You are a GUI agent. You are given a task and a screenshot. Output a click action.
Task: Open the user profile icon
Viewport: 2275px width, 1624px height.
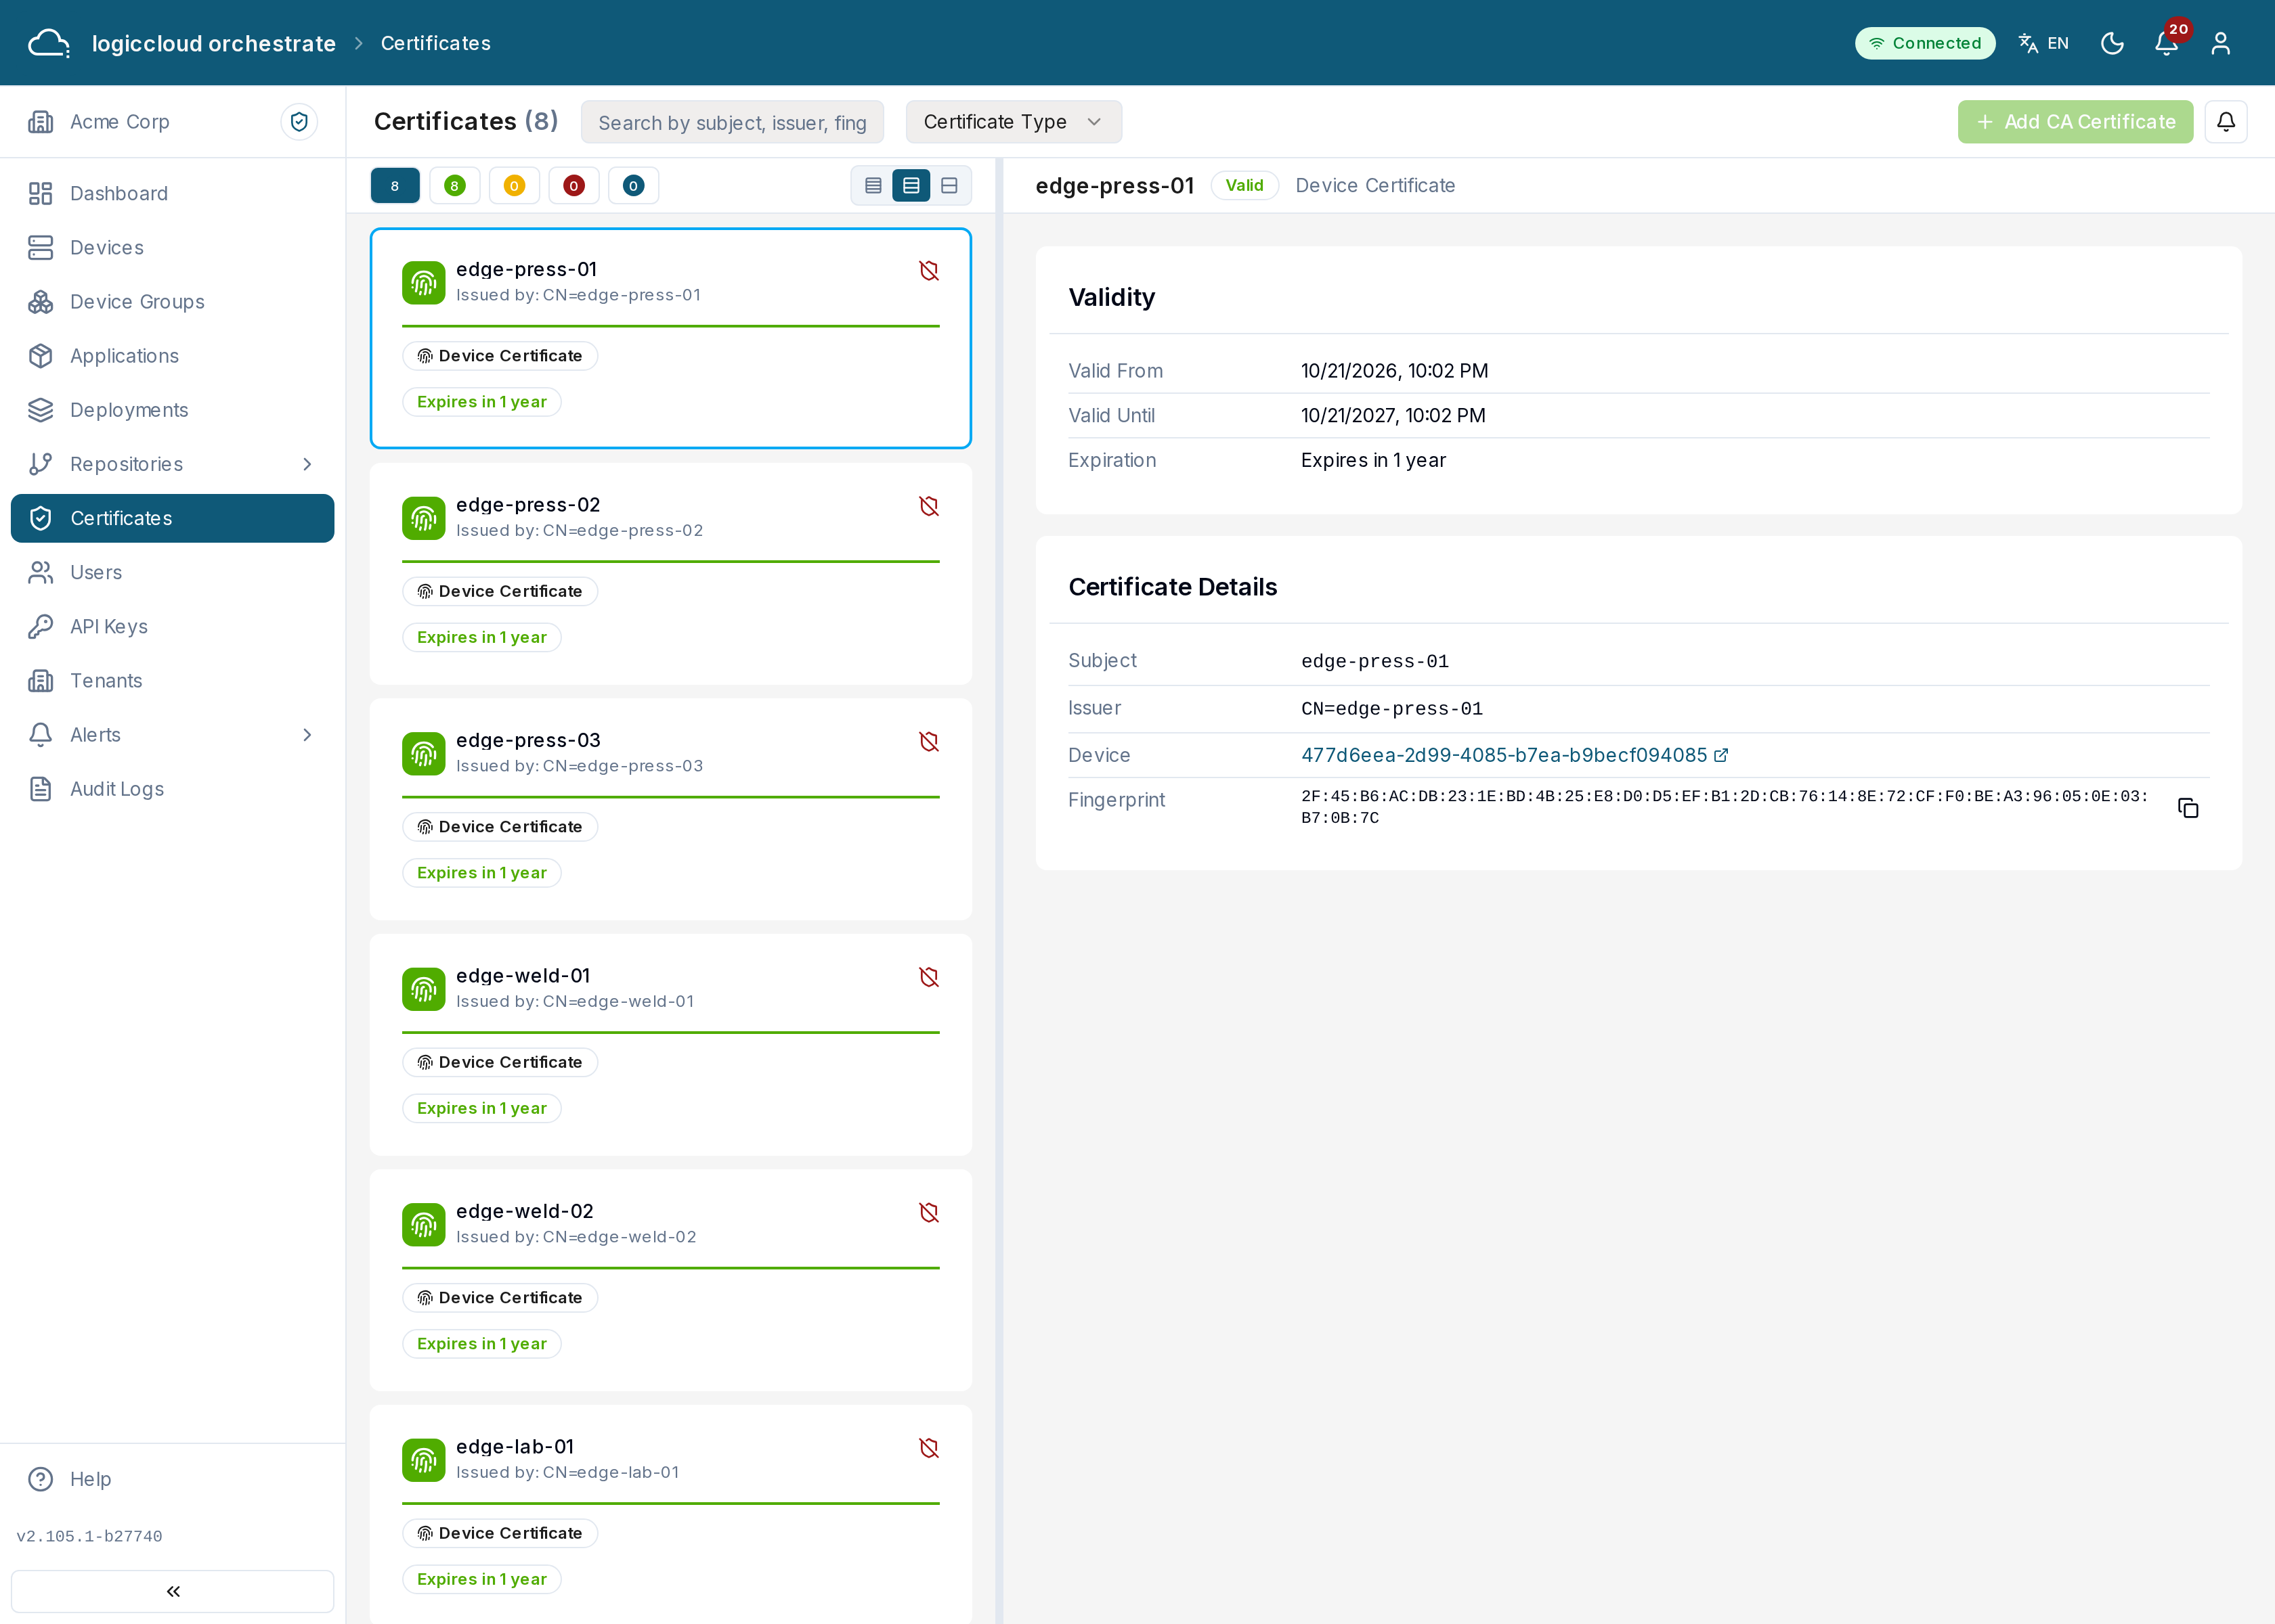tap(2221, 43)
